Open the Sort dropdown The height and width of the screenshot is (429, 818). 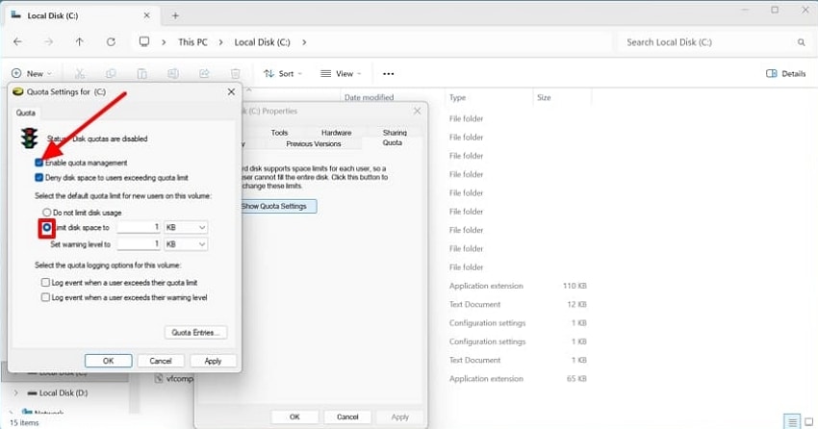click(283, 74)
